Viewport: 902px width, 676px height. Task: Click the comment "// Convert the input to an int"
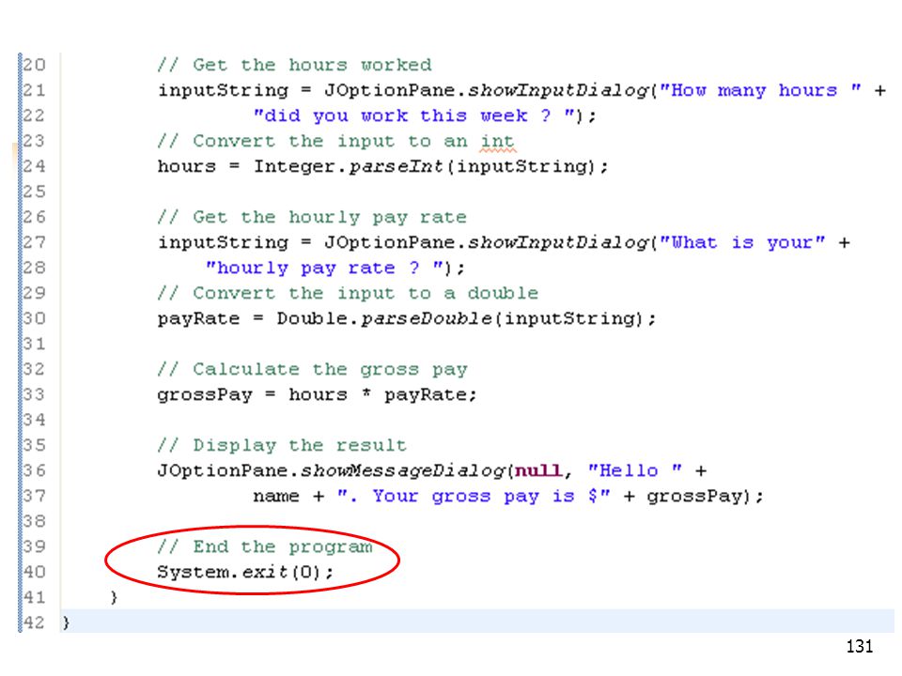[336, 141]
